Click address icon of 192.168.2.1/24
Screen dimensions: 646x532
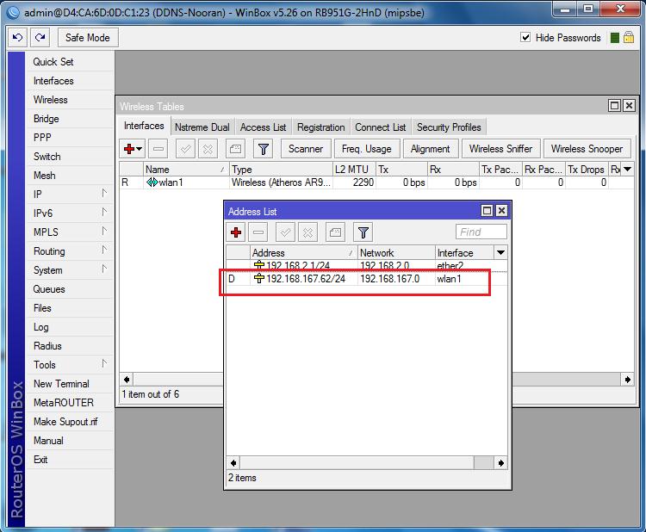pyautogui.click(x=258, y=264)
